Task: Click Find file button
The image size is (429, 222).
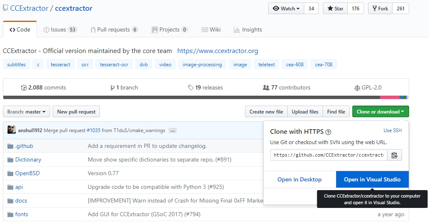Action: tap(336, 111)
